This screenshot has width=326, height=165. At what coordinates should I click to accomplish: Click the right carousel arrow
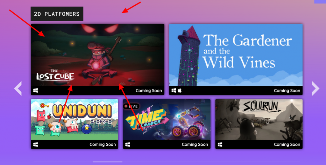tap(315, 89)
